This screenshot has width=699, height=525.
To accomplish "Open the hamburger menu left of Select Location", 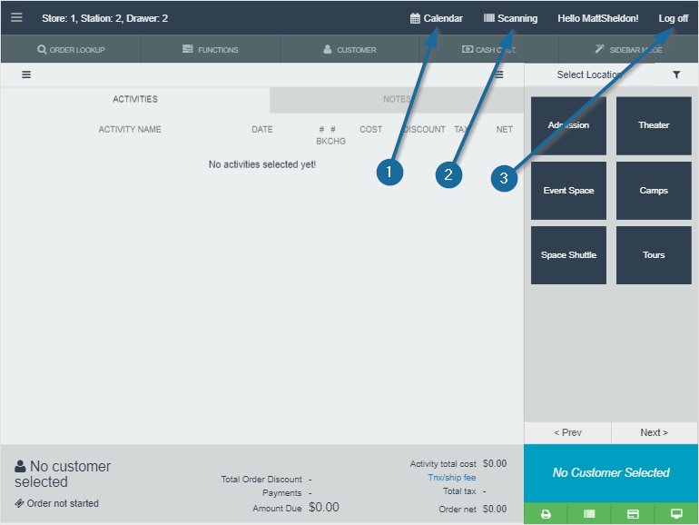I will click(499, 75).
